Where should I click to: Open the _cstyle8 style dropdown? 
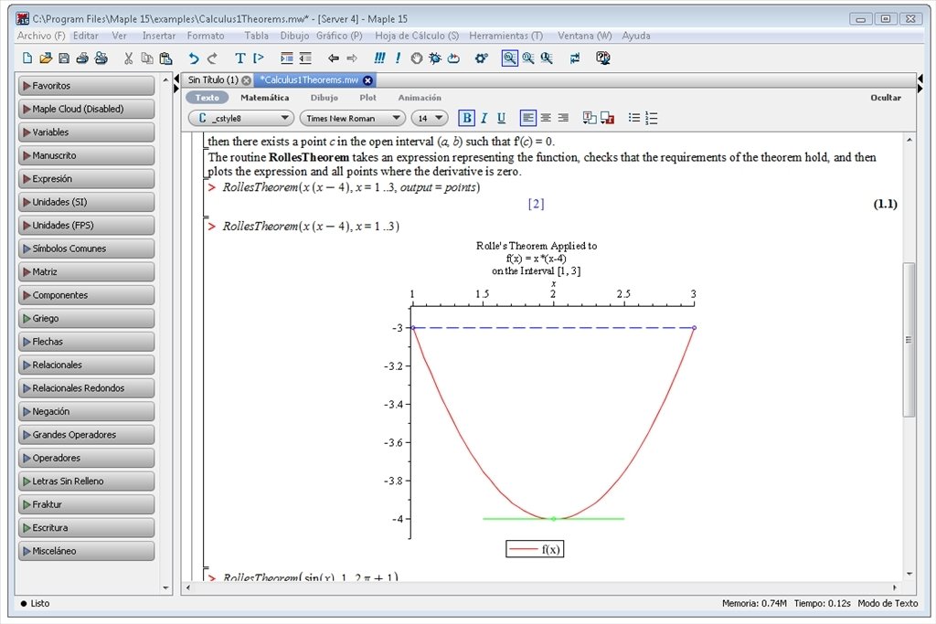coord(241,118)
